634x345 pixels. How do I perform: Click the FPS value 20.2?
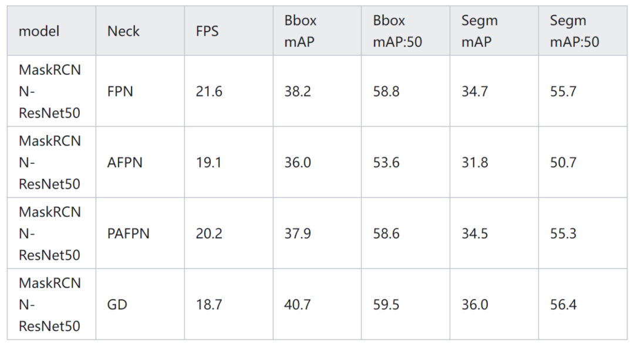click(209, 234)
